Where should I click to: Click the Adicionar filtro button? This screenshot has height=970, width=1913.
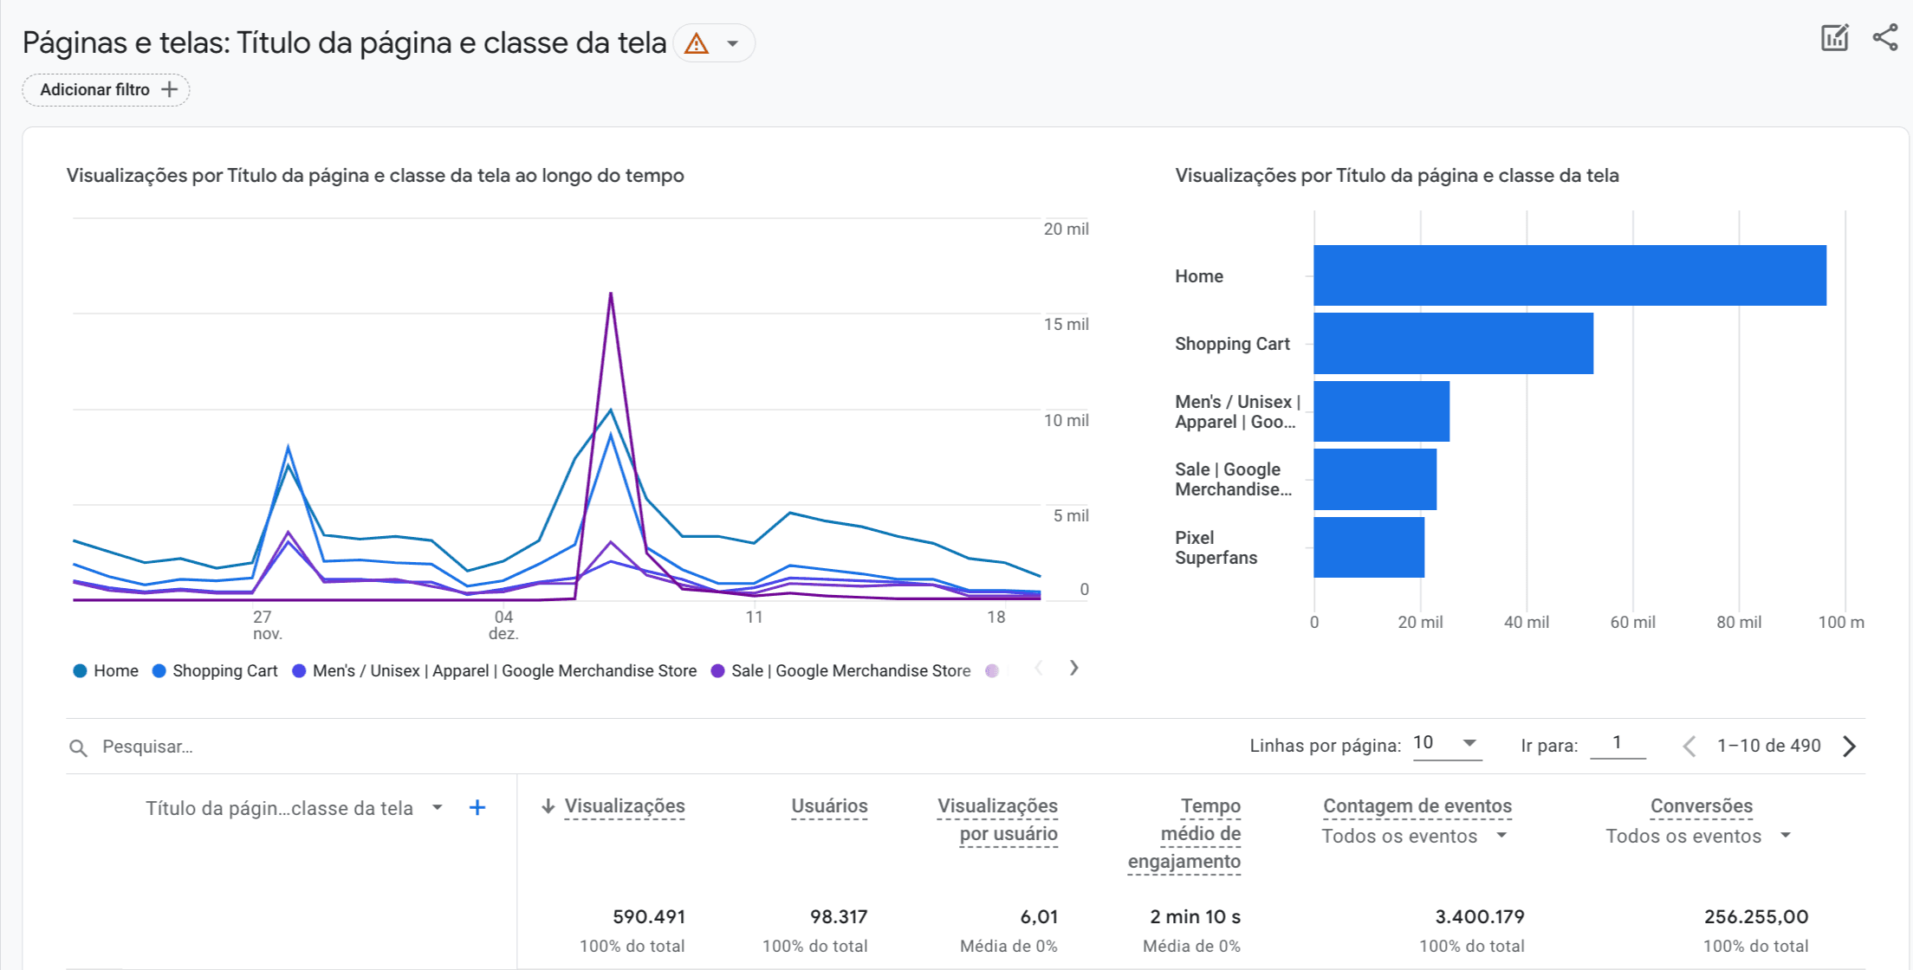tap(106, 89)
